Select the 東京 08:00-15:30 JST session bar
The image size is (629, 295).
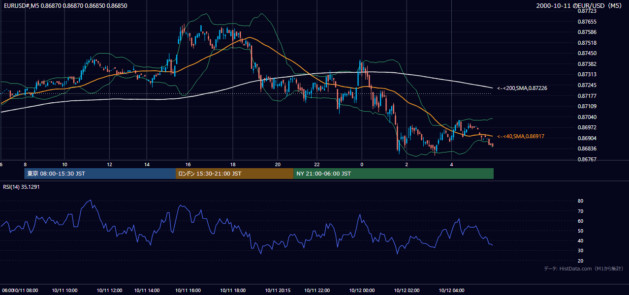(x=100, y=174)
